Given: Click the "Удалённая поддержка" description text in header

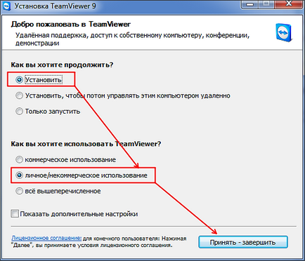Looking at the screenshot, I should point(132,39).
